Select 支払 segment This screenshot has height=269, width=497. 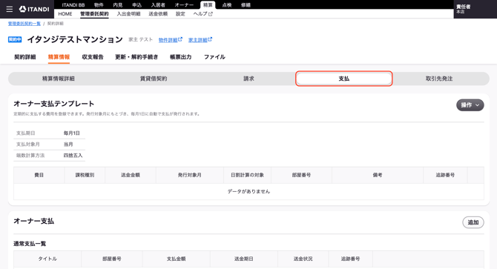point(344,79)
